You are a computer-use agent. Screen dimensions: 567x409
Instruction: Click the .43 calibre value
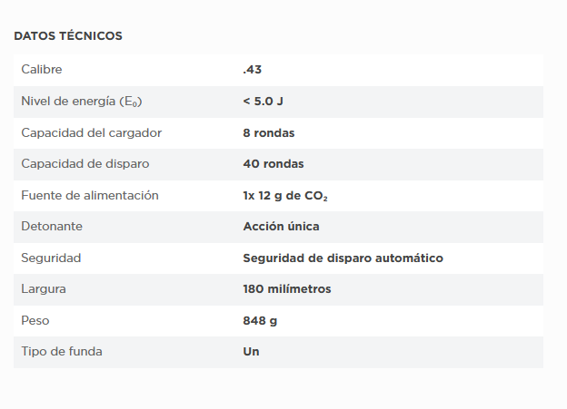tap(253, 70)
